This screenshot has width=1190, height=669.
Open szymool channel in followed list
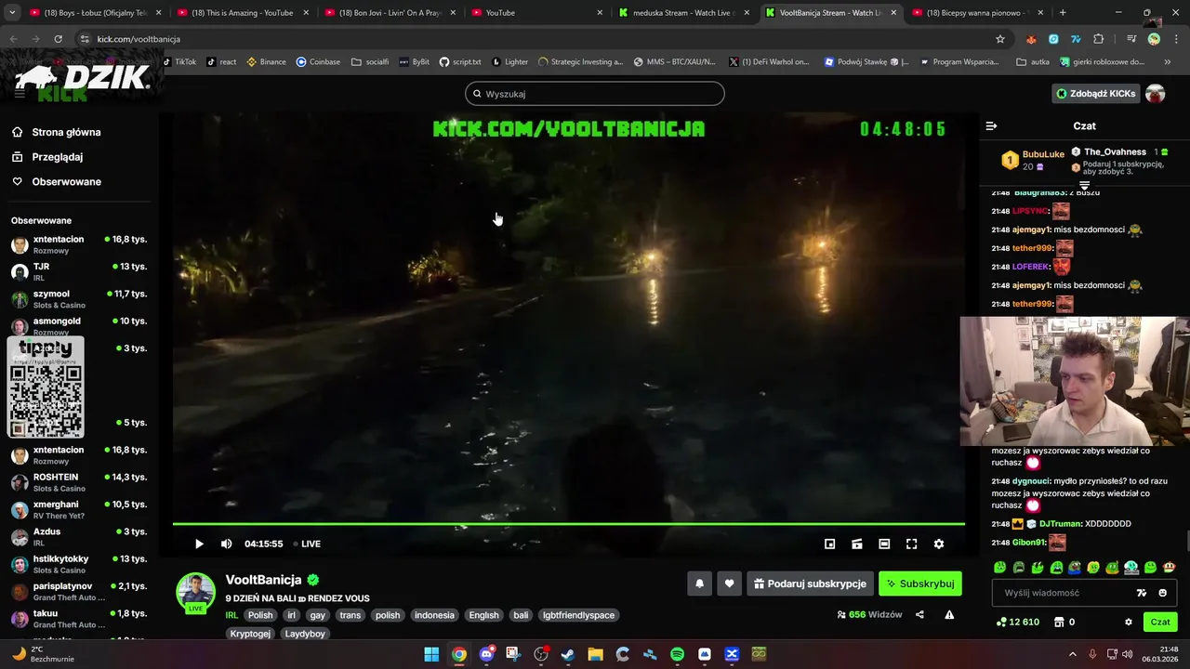pos(79,298)
